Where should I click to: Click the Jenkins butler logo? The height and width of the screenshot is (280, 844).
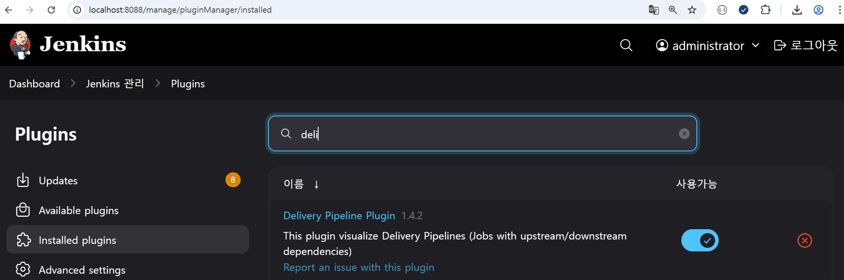coord(20,44)
